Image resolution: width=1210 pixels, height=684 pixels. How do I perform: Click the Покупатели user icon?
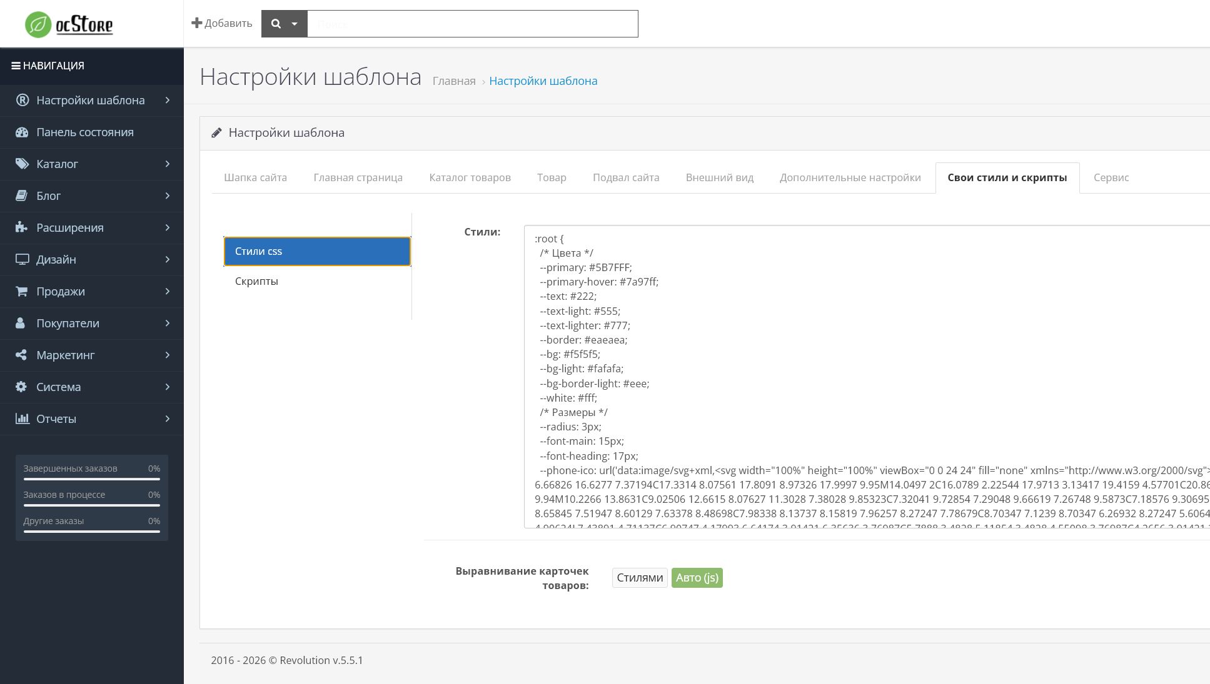tap(20, 323)
